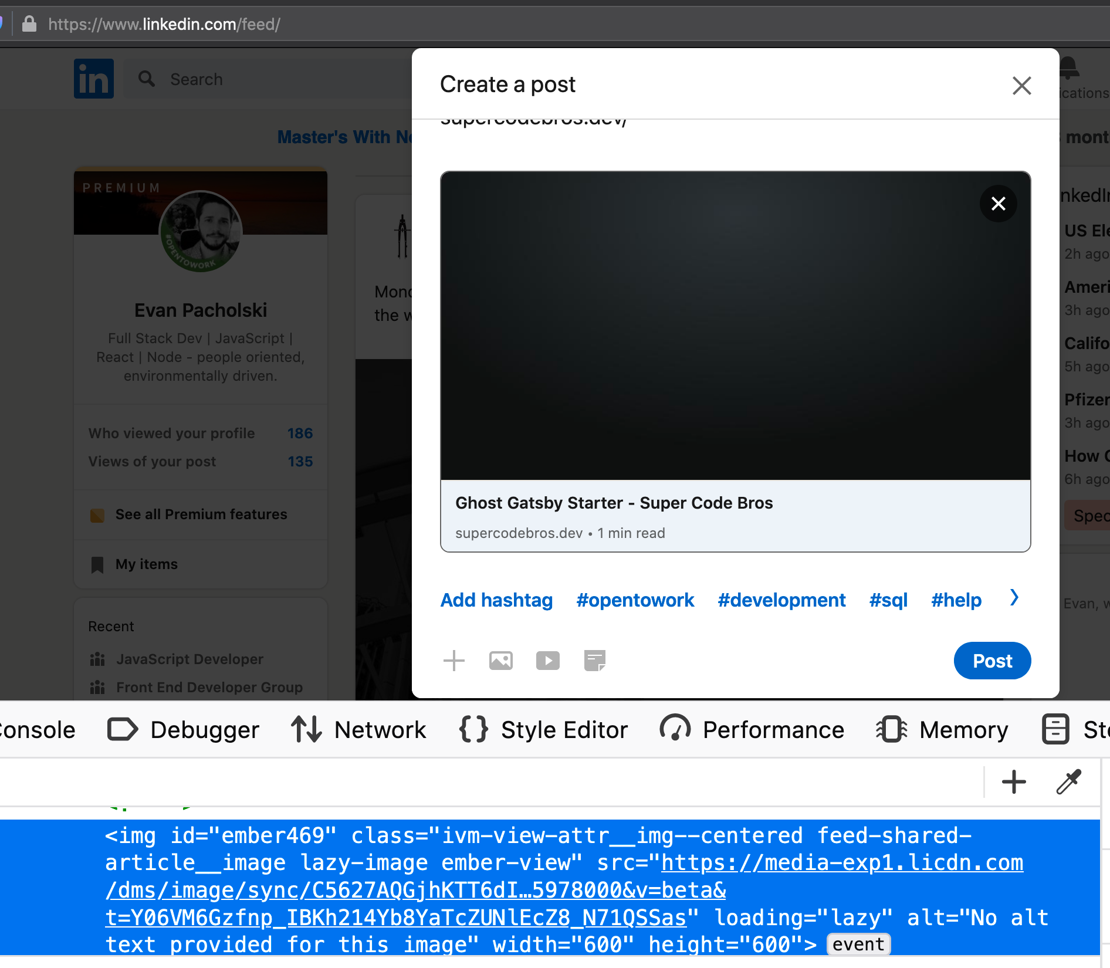Switch to the Memory devtools tab
The width and height of the screenshot is (1110, 968).
(942, 730)
